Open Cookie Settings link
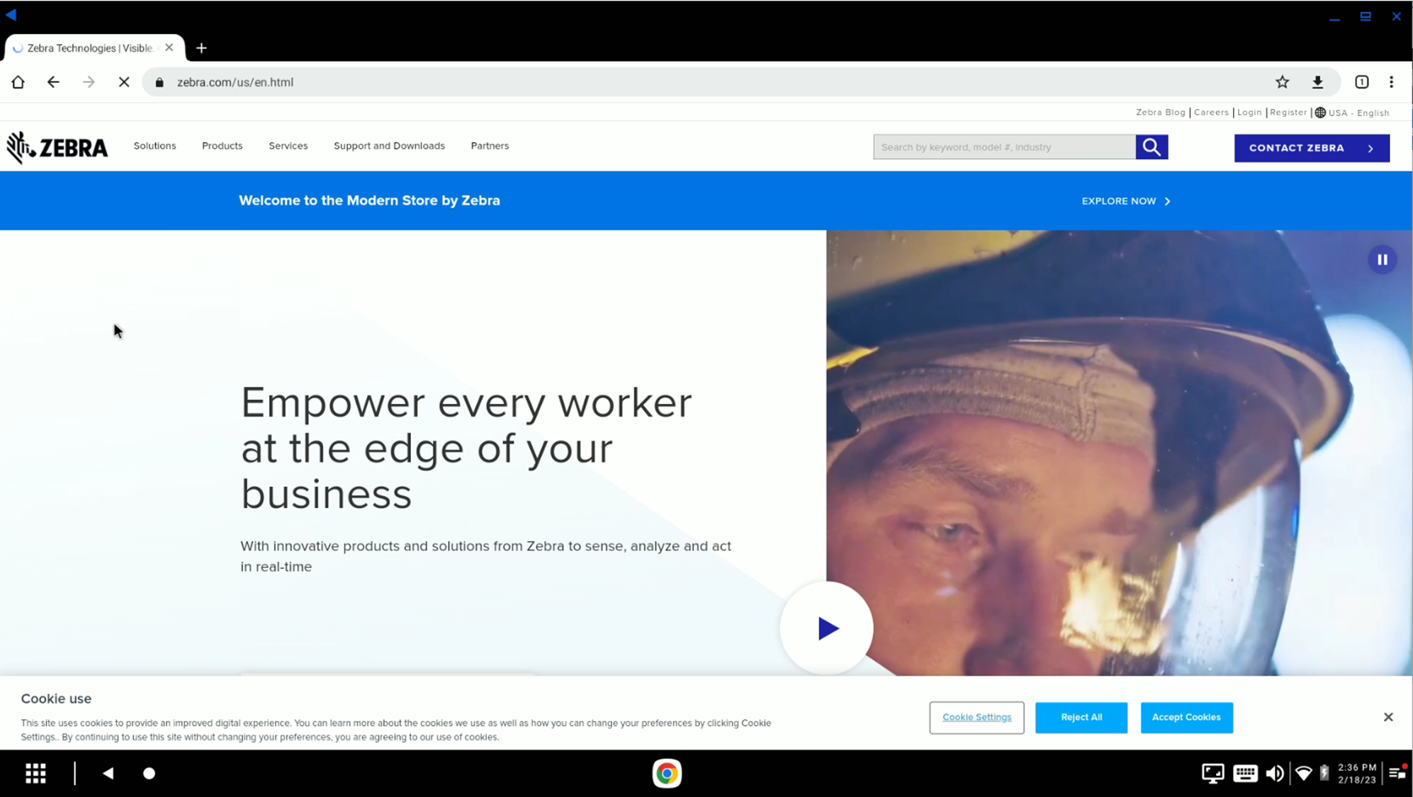This screenshot has width=1413, height=797. tap(976, 717)
